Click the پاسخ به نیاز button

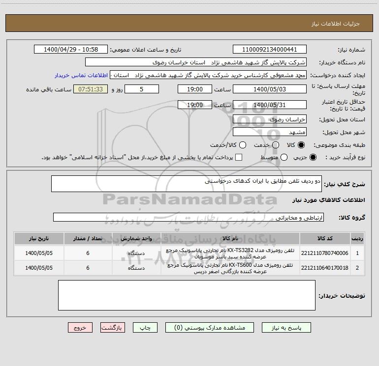tap(286, 328)
